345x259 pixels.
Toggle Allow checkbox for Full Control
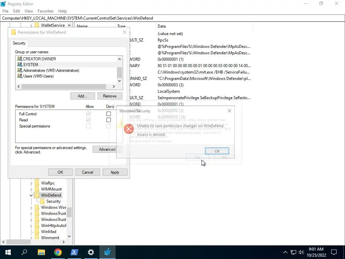point(88,114)
